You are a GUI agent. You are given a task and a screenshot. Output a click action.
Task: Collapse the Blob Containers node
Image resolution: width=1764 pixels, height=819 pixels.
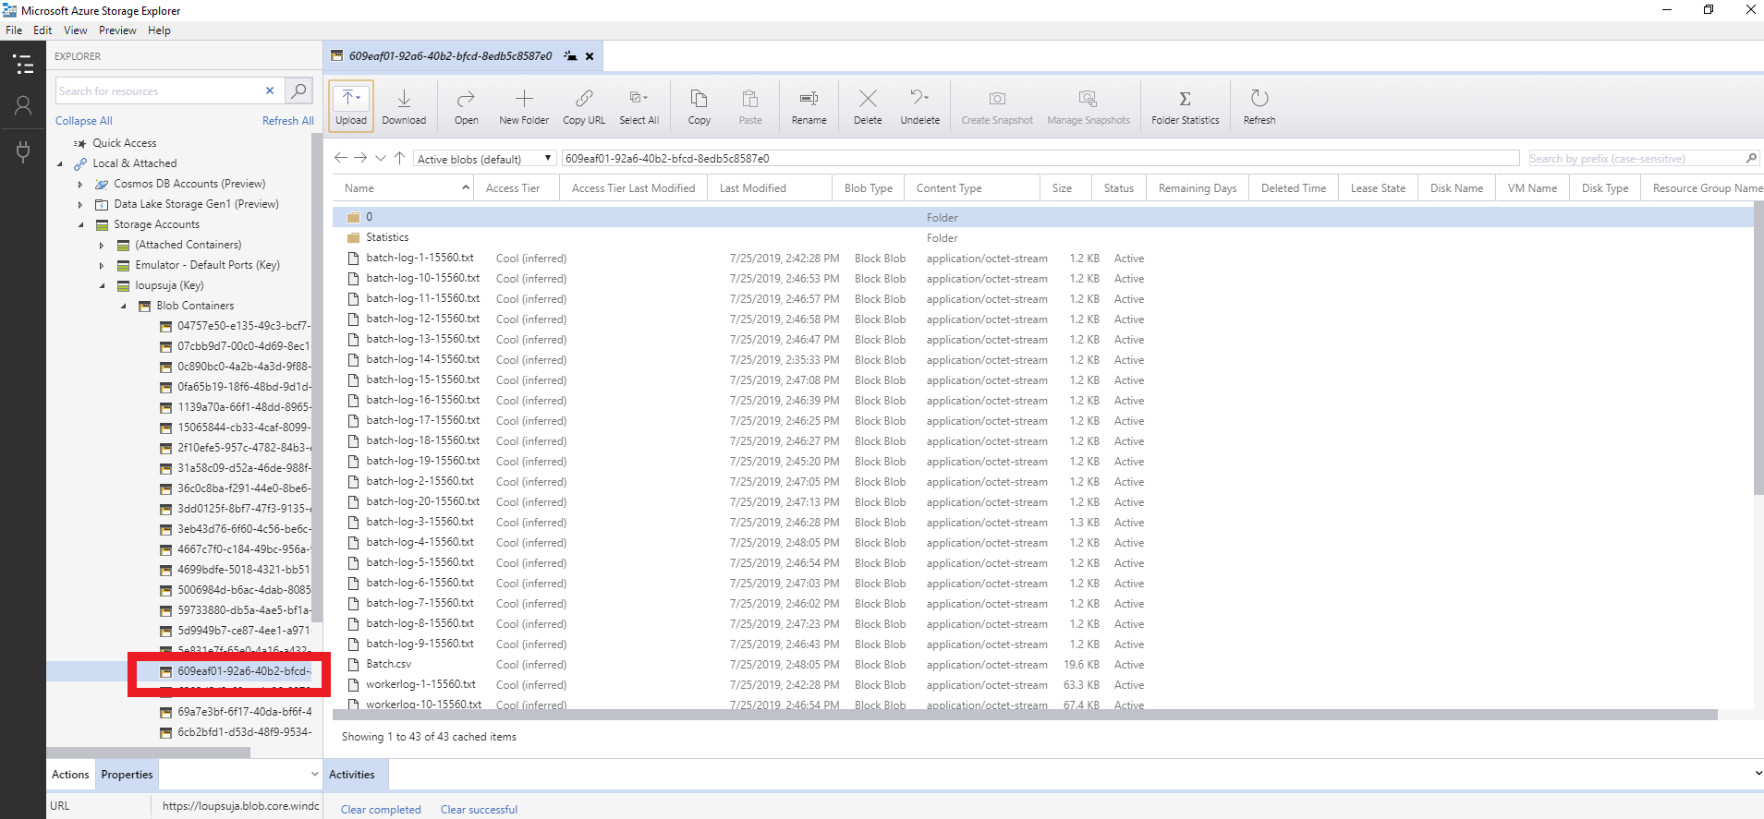(x=123, y=306)
